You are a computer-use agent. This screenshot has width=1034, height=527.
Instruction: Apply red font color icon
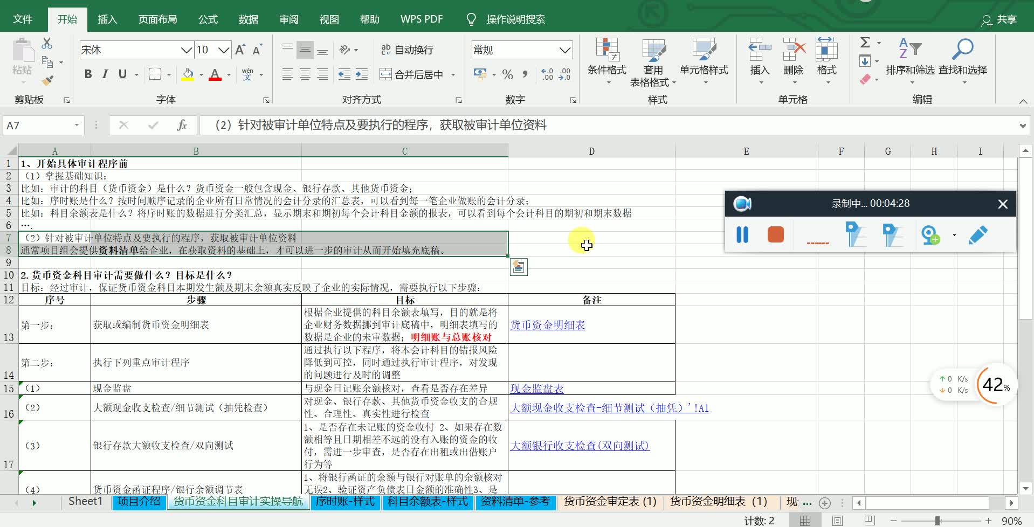point(215,74)
